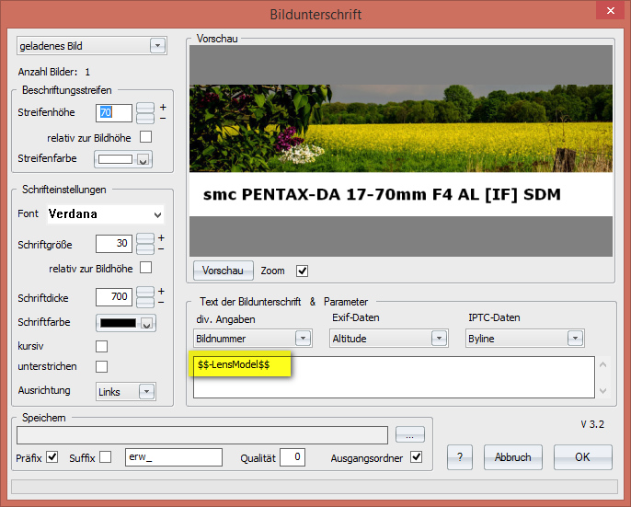Viewport: 631px width, 507px height.
Task: Click the '?' help button
Action: click(460, 457)
